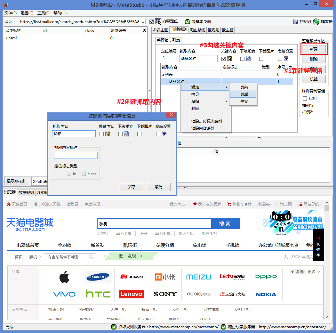Choose 清除内容映射 from context menu
The image size is (336, 333).
click(x=203, y=128)
